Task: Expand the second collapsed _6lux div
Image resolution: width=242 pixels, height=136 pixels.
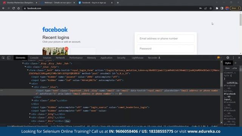Action: 33,100
